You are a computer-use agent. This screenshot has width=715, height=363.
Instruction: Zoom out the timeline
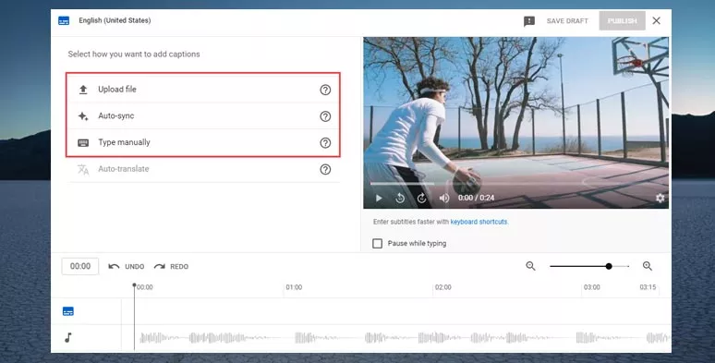pos(530,266)
